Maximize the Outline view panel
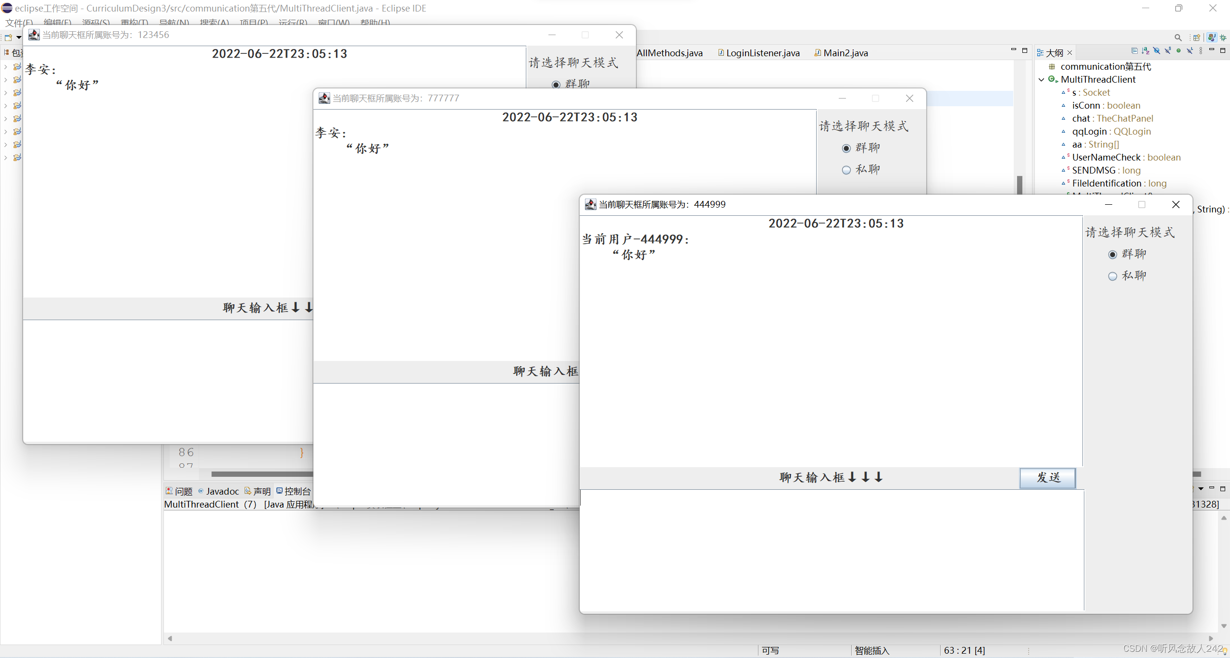Image resolution: width=1230 pixels, height=658 pixels. coord(1223,50)
